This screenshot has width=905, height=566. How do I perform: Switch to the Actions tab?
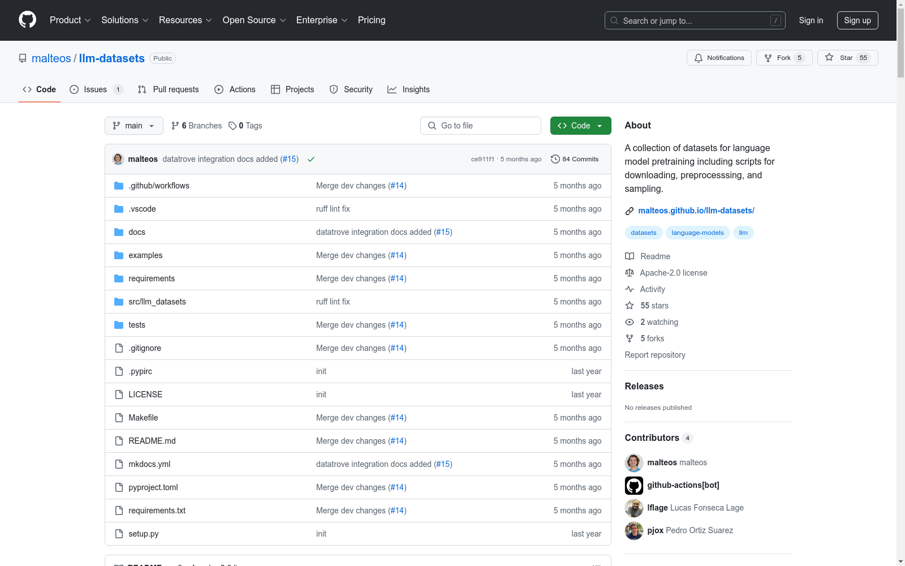(235, 89)
